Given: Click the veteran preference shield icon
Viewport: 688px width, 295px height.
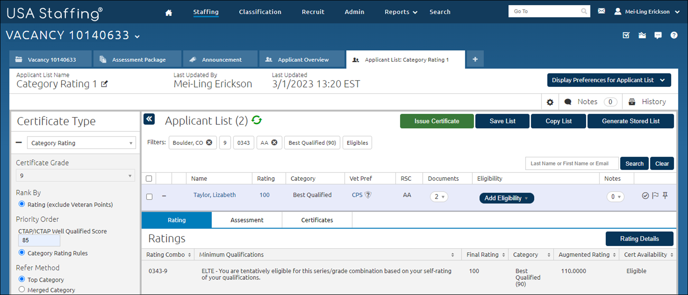Looking at the screenshot, I should [368, 195].
